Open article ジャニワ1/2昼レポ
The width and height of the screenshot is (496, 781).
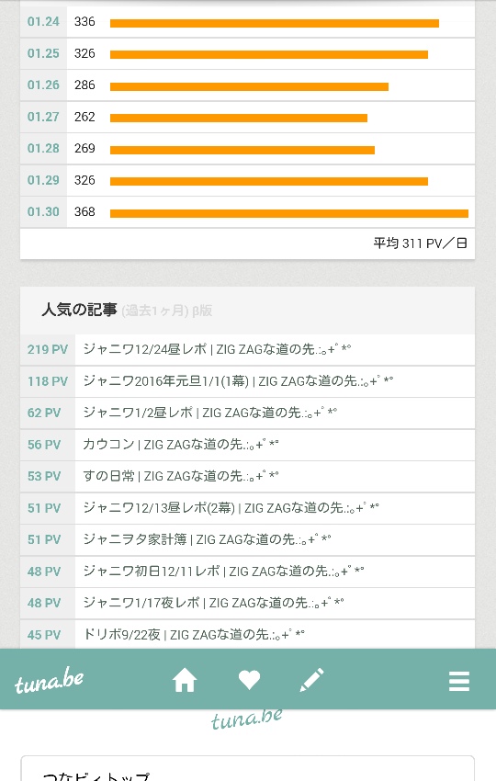coord(247,413)
